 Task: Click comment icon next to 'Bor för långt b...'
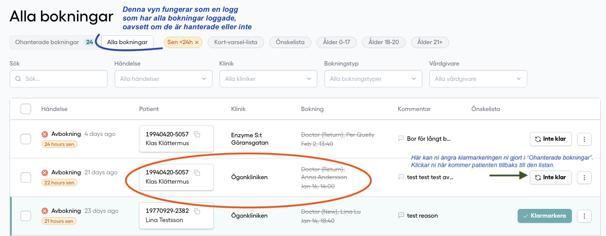tap(401, 139)
